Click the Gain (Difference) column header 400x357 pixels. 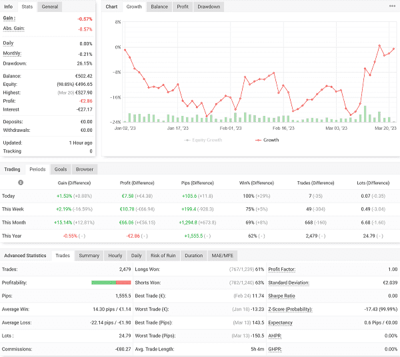click(74, 183)
